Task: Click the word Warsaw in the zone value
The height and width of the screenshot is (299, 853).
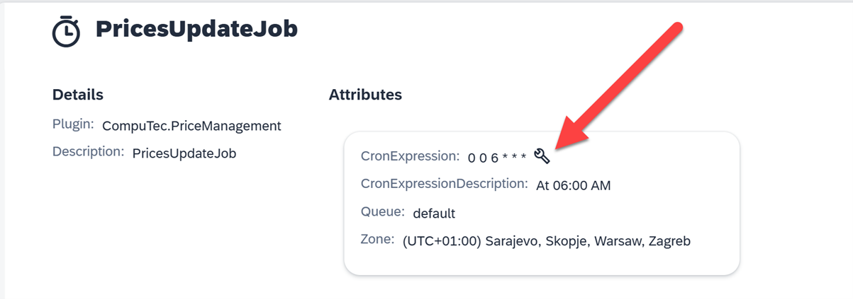Action: (x=616, y=241)
